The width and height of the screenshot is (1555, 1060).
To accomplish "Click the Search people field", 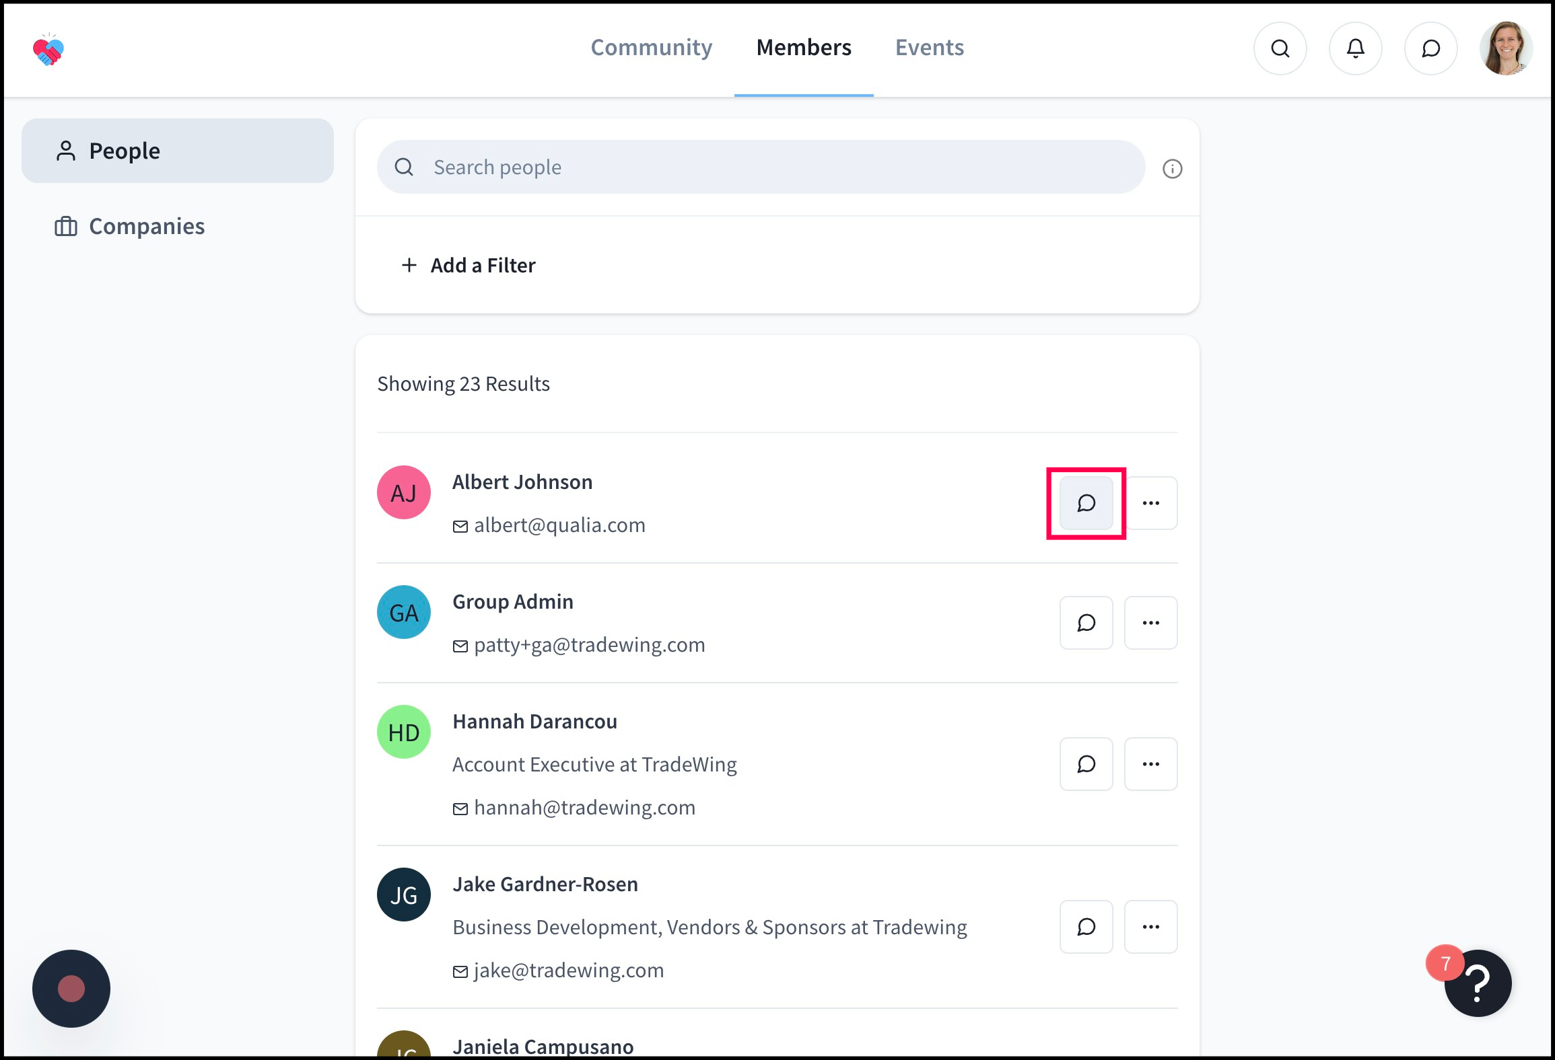I will pyautogui.click(x=761, y=167).
